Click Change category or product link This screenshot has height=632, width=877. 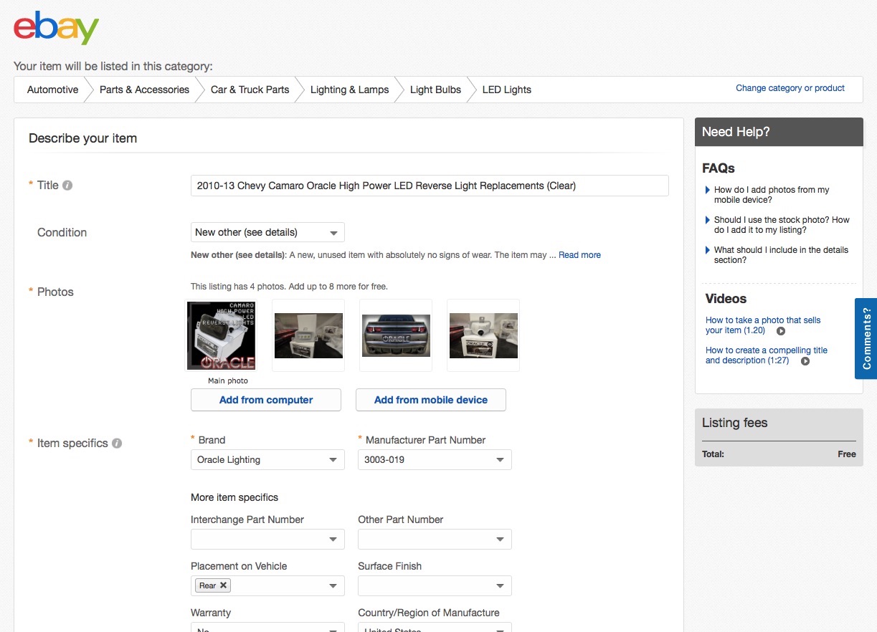pos(790,88)
